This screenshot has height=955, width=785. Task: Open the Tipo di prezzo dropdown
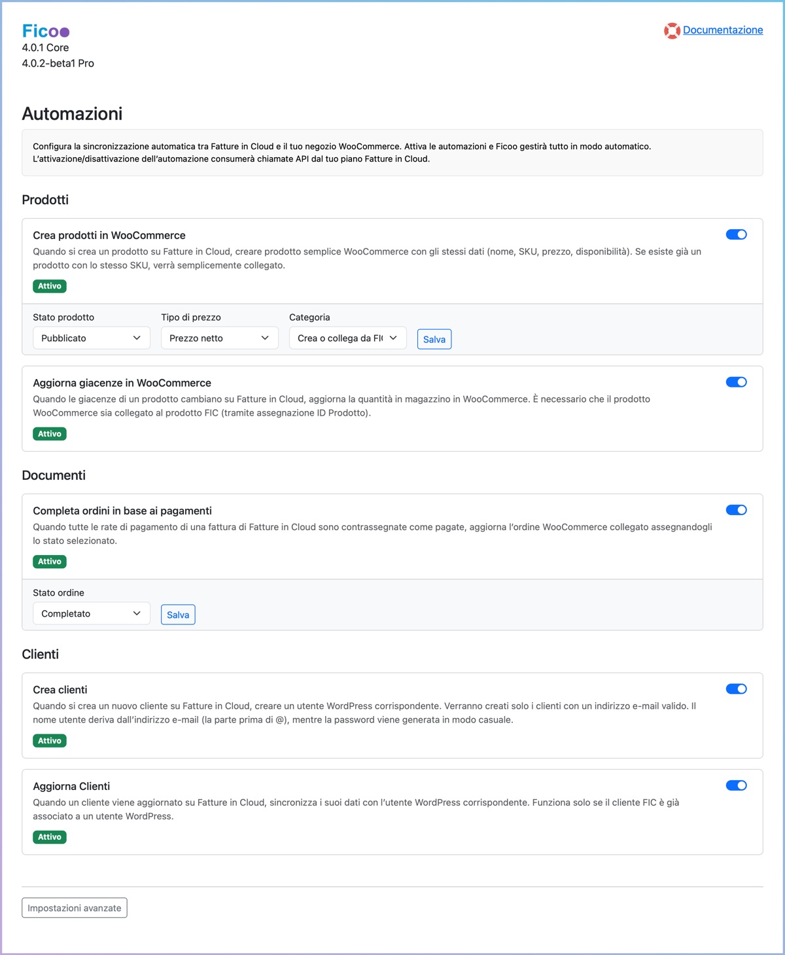click(219, 338)
